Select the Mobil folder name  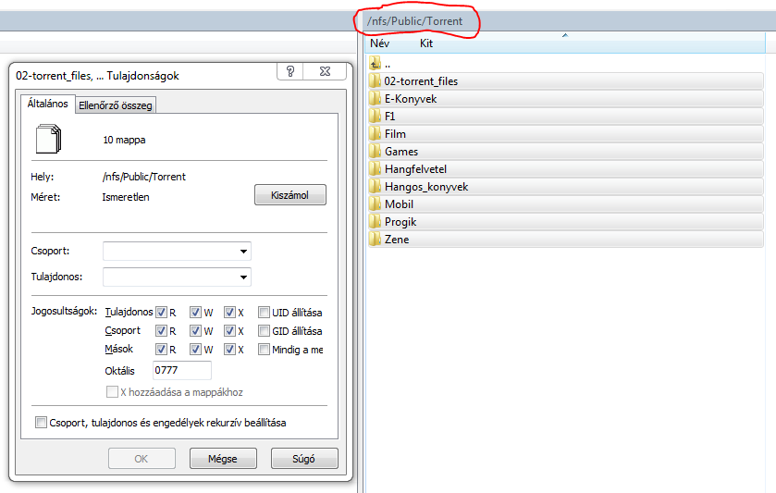tap(399, 203)
